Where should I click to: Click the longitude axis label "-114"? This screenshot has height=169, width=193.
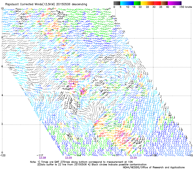78,155
